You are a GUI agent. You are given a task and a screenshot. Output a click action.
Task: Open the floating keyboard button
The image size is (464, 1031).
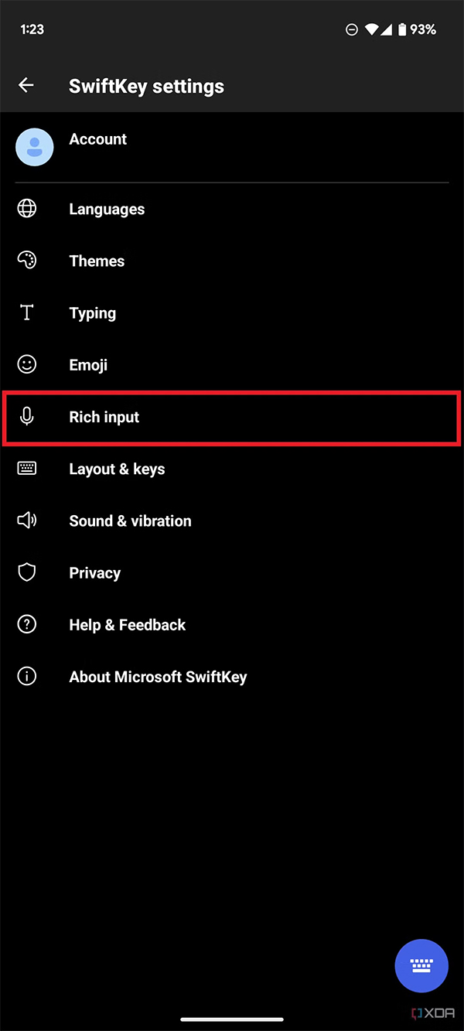[x=421, y=966]
